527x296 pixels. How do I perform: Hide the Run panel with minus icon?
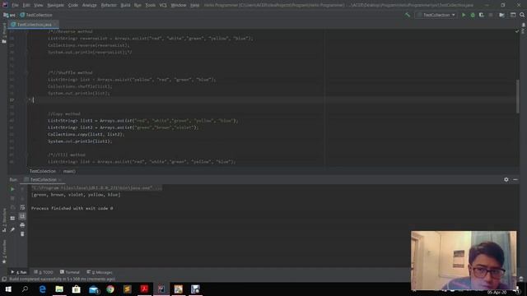pos(515,179)
